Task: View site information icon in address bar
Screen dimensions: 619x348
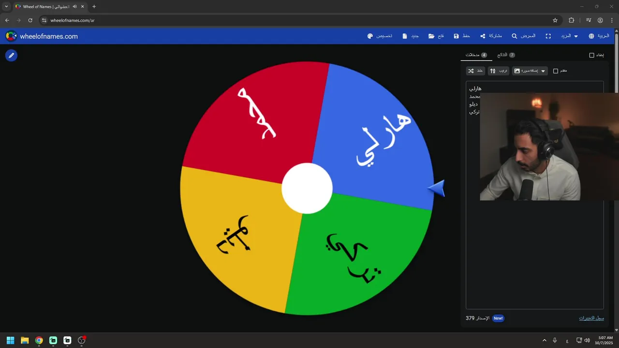Action: coord(44,20)
